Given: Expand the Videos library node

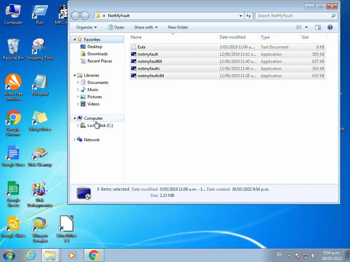Looking at the screenshot, I should click(x=78, y=104).
